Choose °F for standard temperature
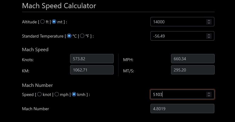Viewport: 235px width, 122px height. 82,36
